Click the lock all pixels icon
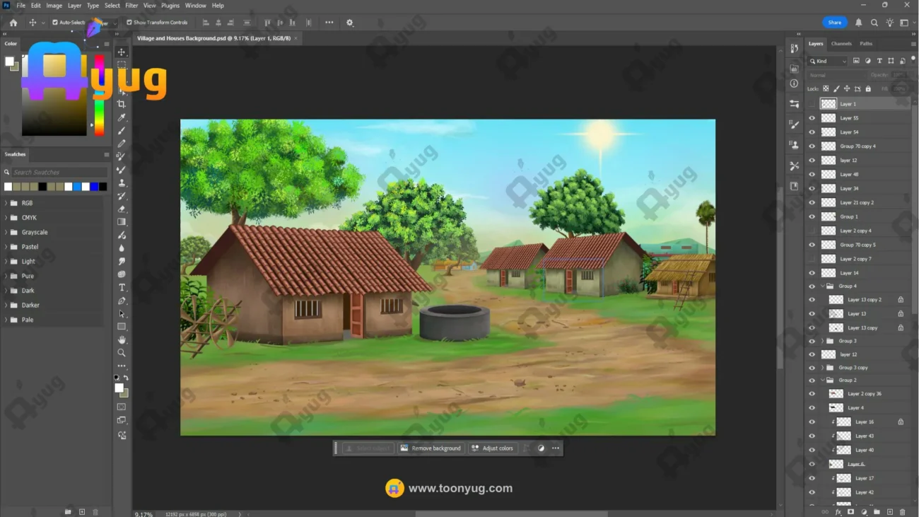This screenshot has width=919, height=517. 869,89
